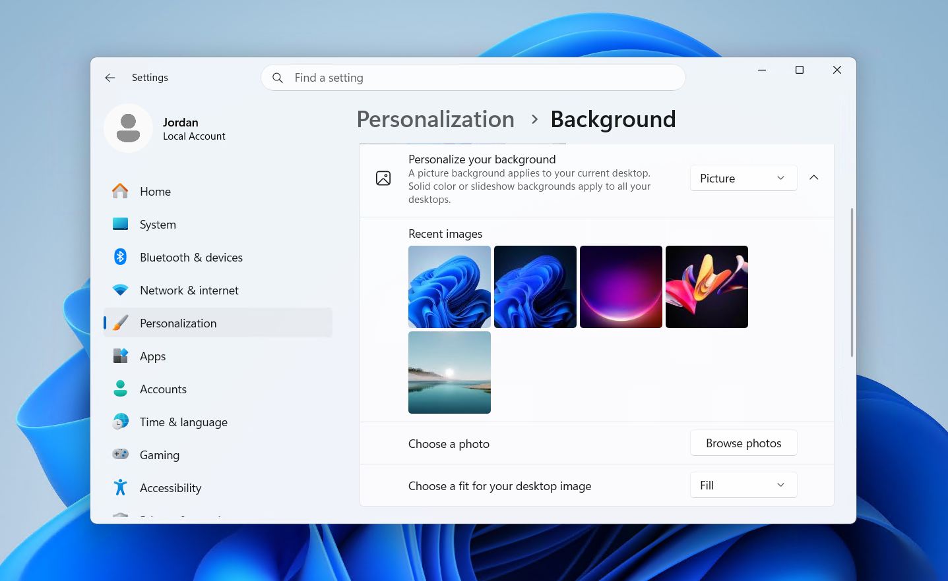The image size is (948, 581).
Task: Click the Settings window title text
Action: click(x=150, y=78)
